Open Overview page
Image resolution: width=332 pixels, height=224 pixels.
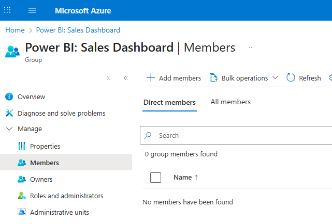tap(31, 97)
